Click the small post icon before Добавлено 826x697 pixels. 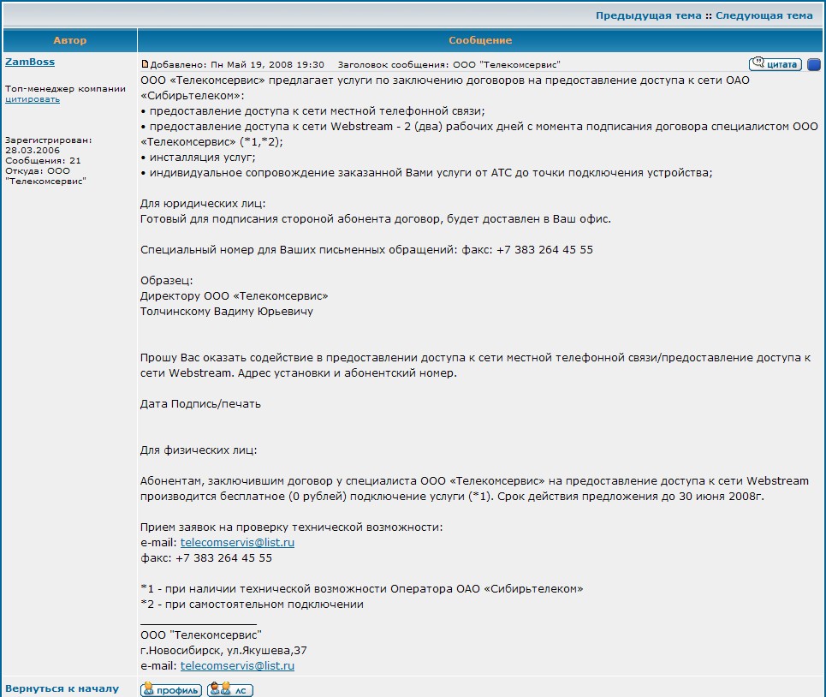[145, 64]
